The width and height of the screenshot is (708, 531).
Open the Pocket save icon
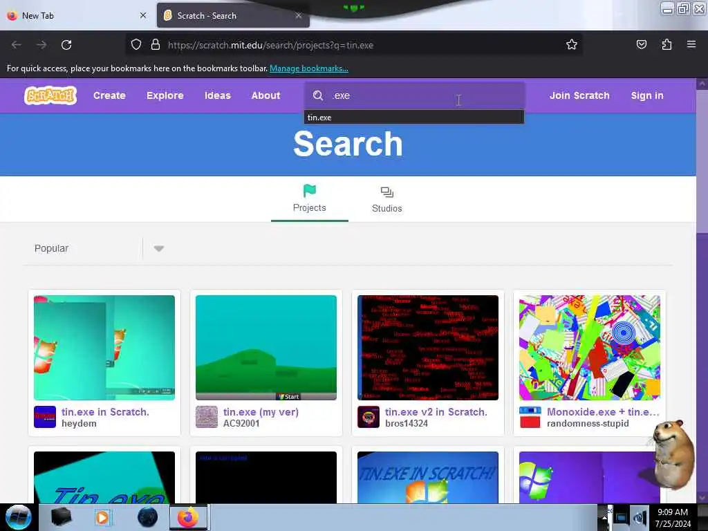click(x=641, y=45)
